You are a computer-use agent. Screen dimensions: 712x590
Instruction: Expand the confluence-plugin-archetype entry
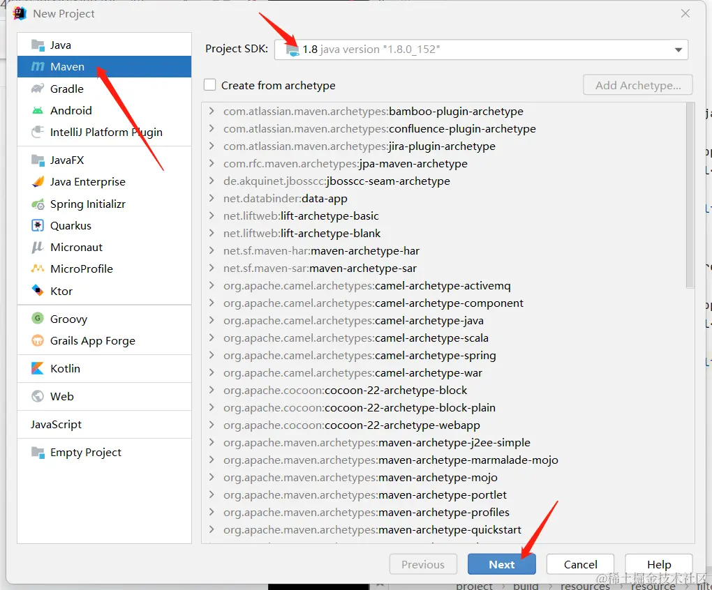(x=211, y=128)
